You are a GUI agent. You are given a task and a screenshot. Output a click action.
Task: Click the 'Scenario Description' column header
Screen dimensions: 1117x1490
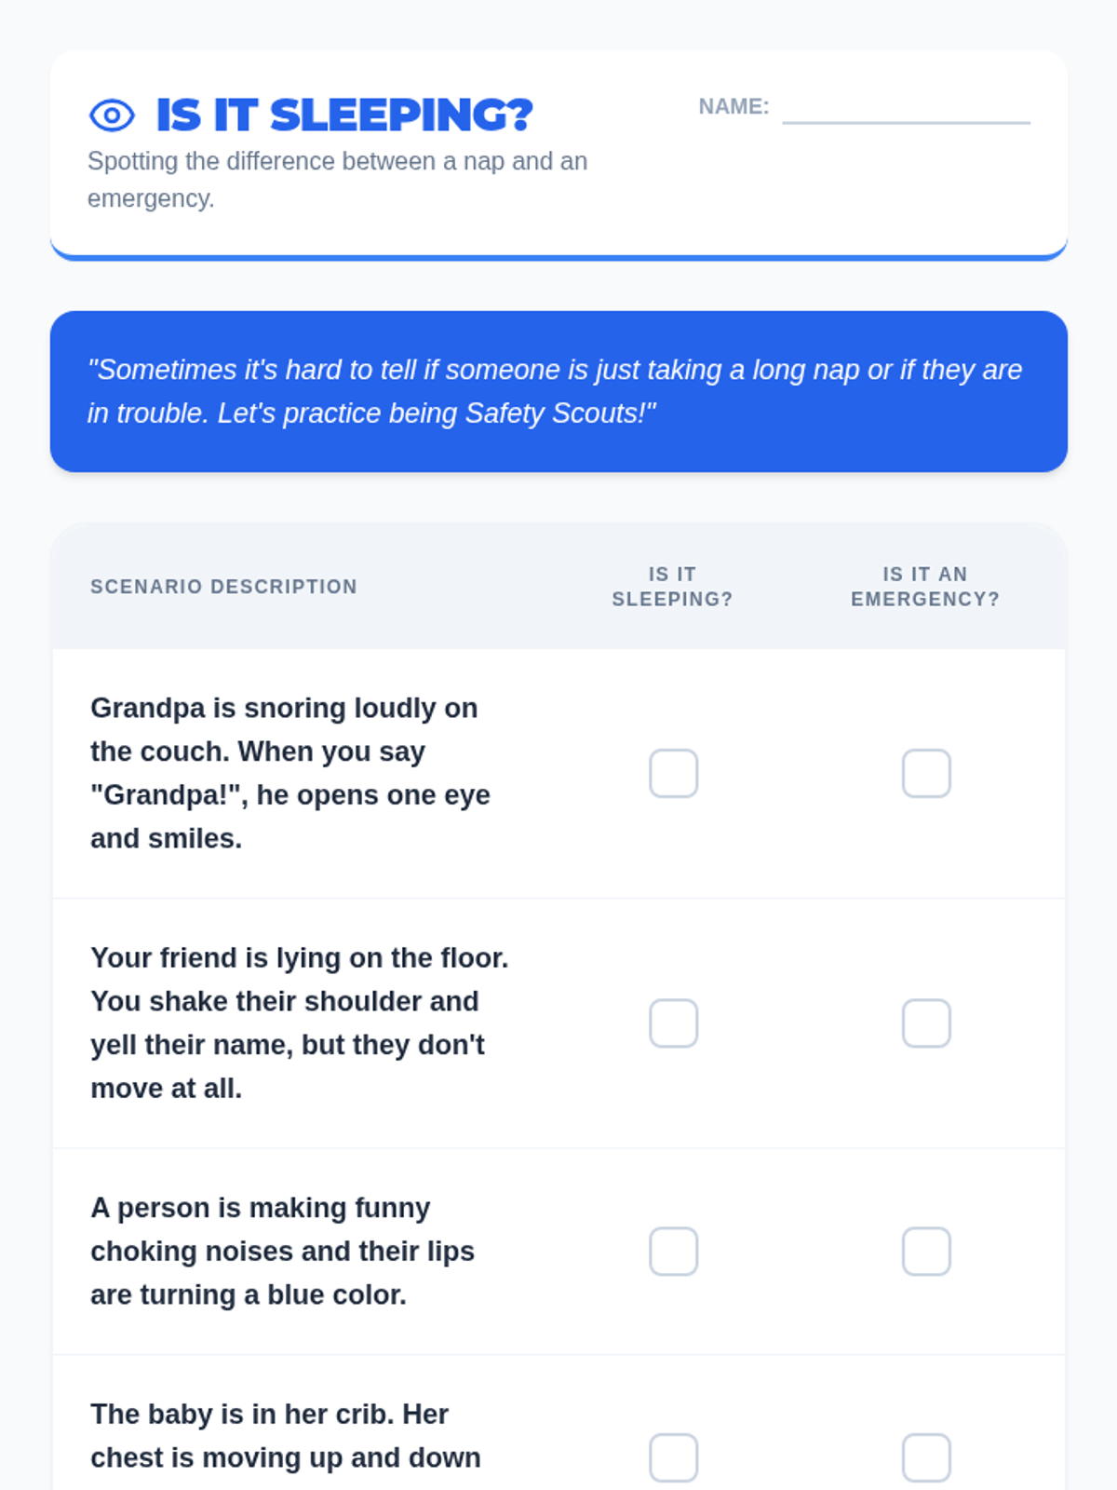pos(223,587)
